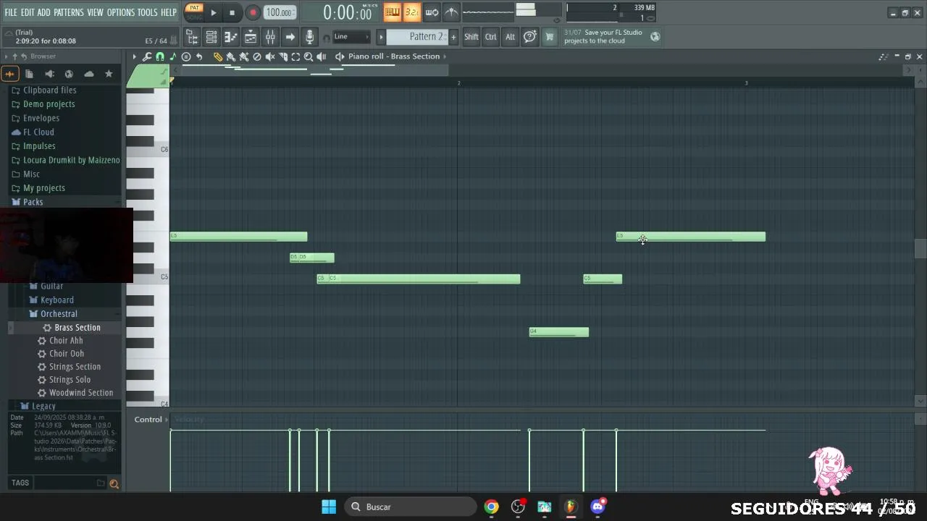Toggle the countdown before recording button
The height and width of the screenshot is (521, 927).
point(412,12)
